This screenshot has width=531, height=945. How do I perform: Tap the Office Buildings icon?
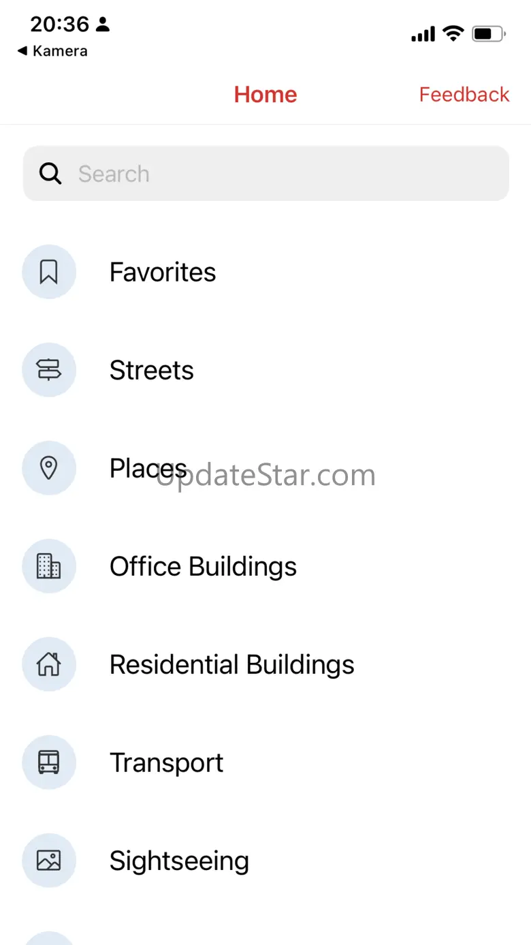[49, 566]
